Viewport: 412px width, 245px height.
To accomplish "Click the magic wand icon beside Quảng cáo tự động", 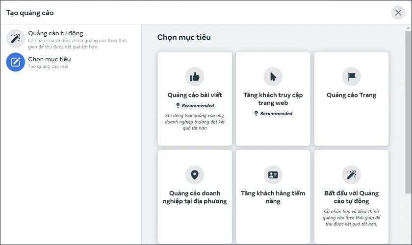I will point(16,38).
